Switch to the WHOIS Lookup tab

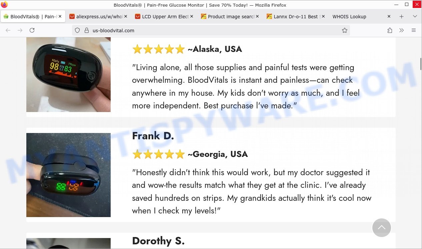(x=349, y=17)
